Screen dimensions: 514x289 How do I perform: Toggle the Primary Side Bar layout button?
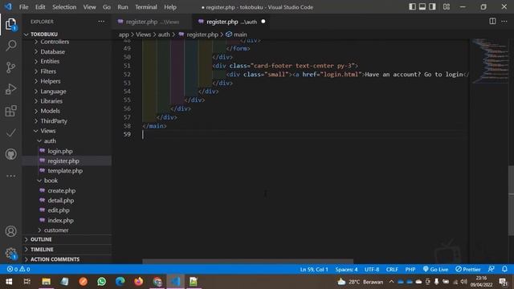412,7
